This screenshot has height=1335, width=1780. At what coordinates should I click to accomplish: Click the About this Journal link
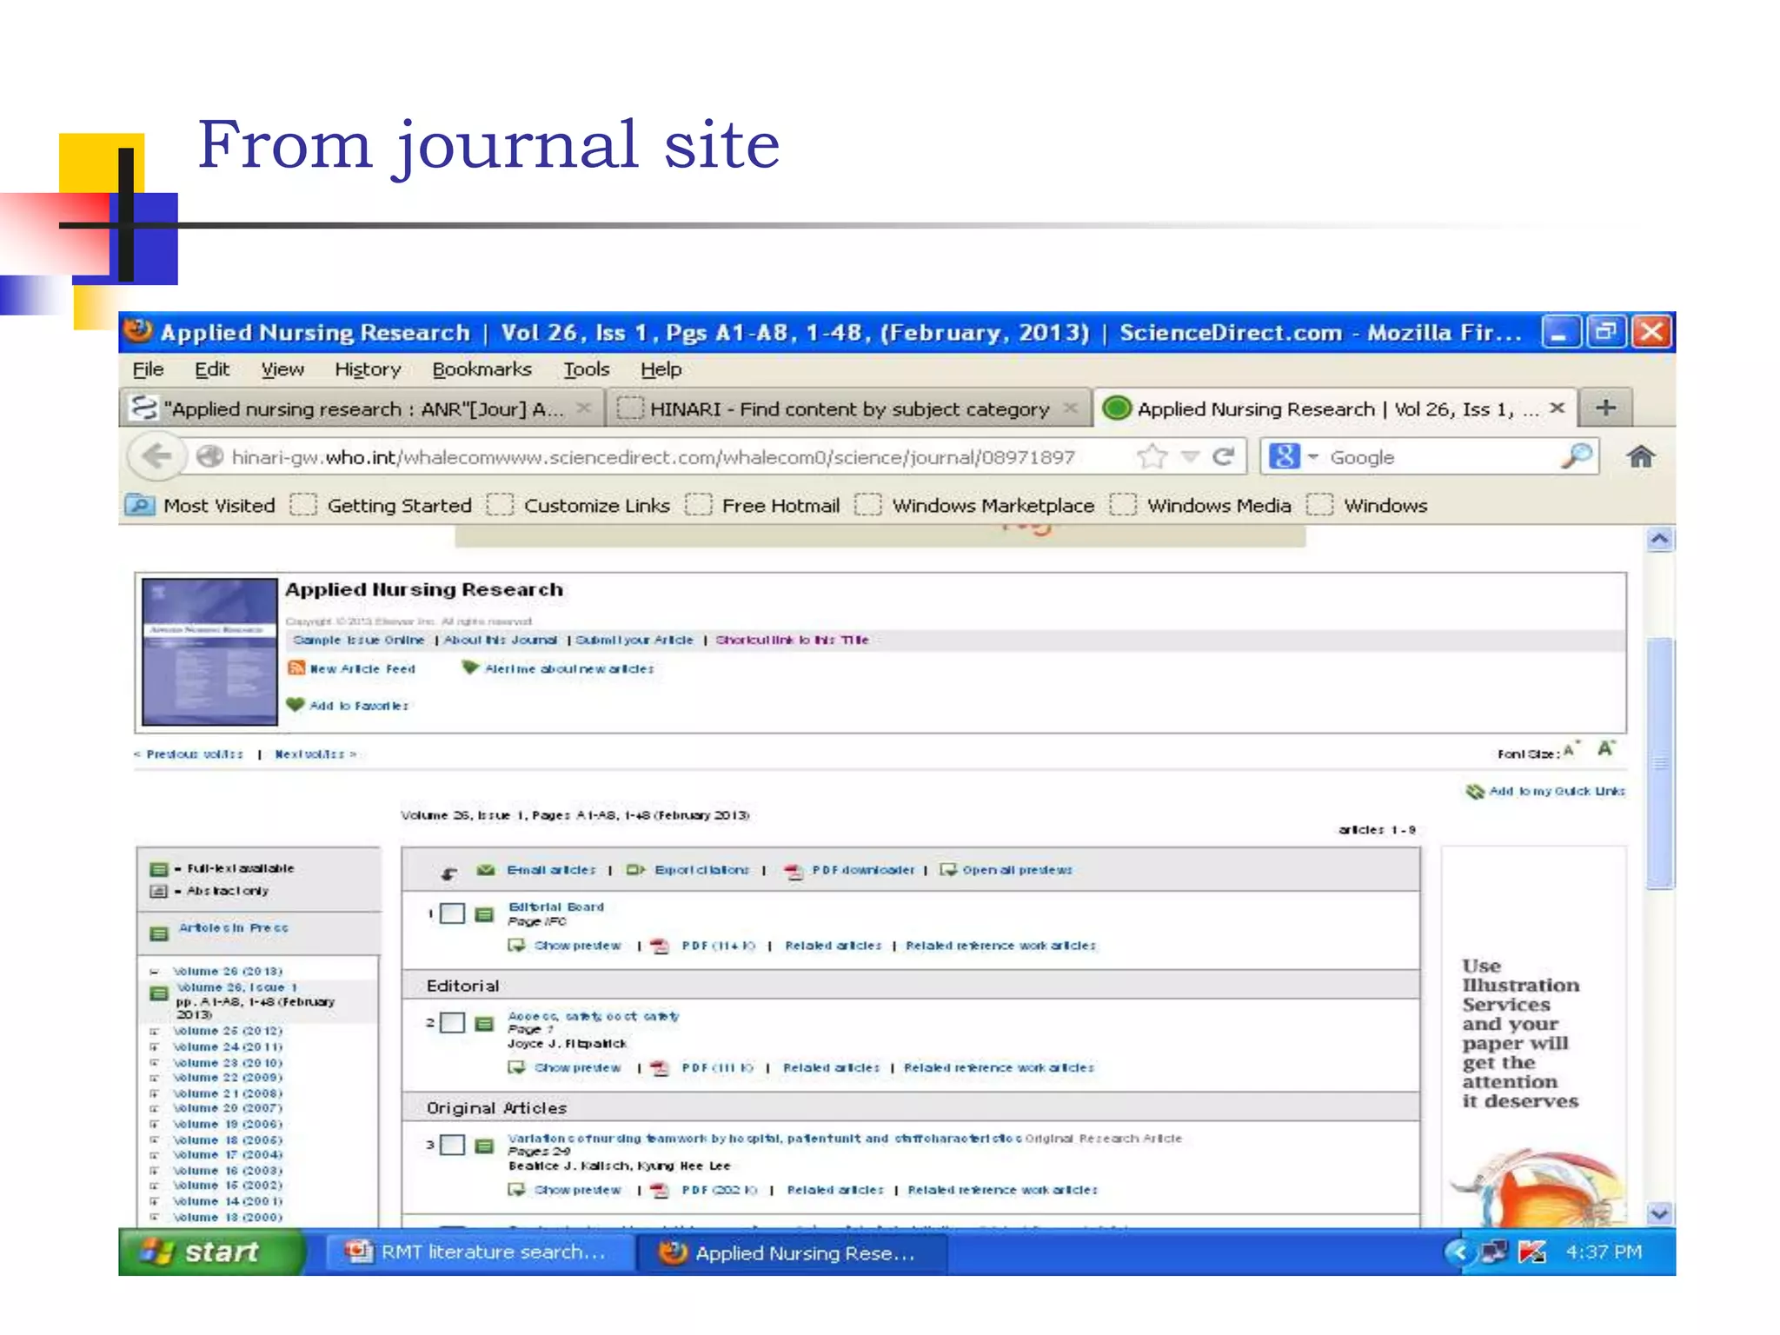point(500,640)
